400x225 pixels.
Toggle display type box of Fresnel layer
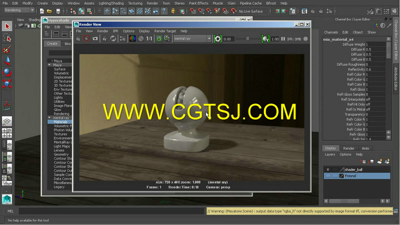click(335, 176)
